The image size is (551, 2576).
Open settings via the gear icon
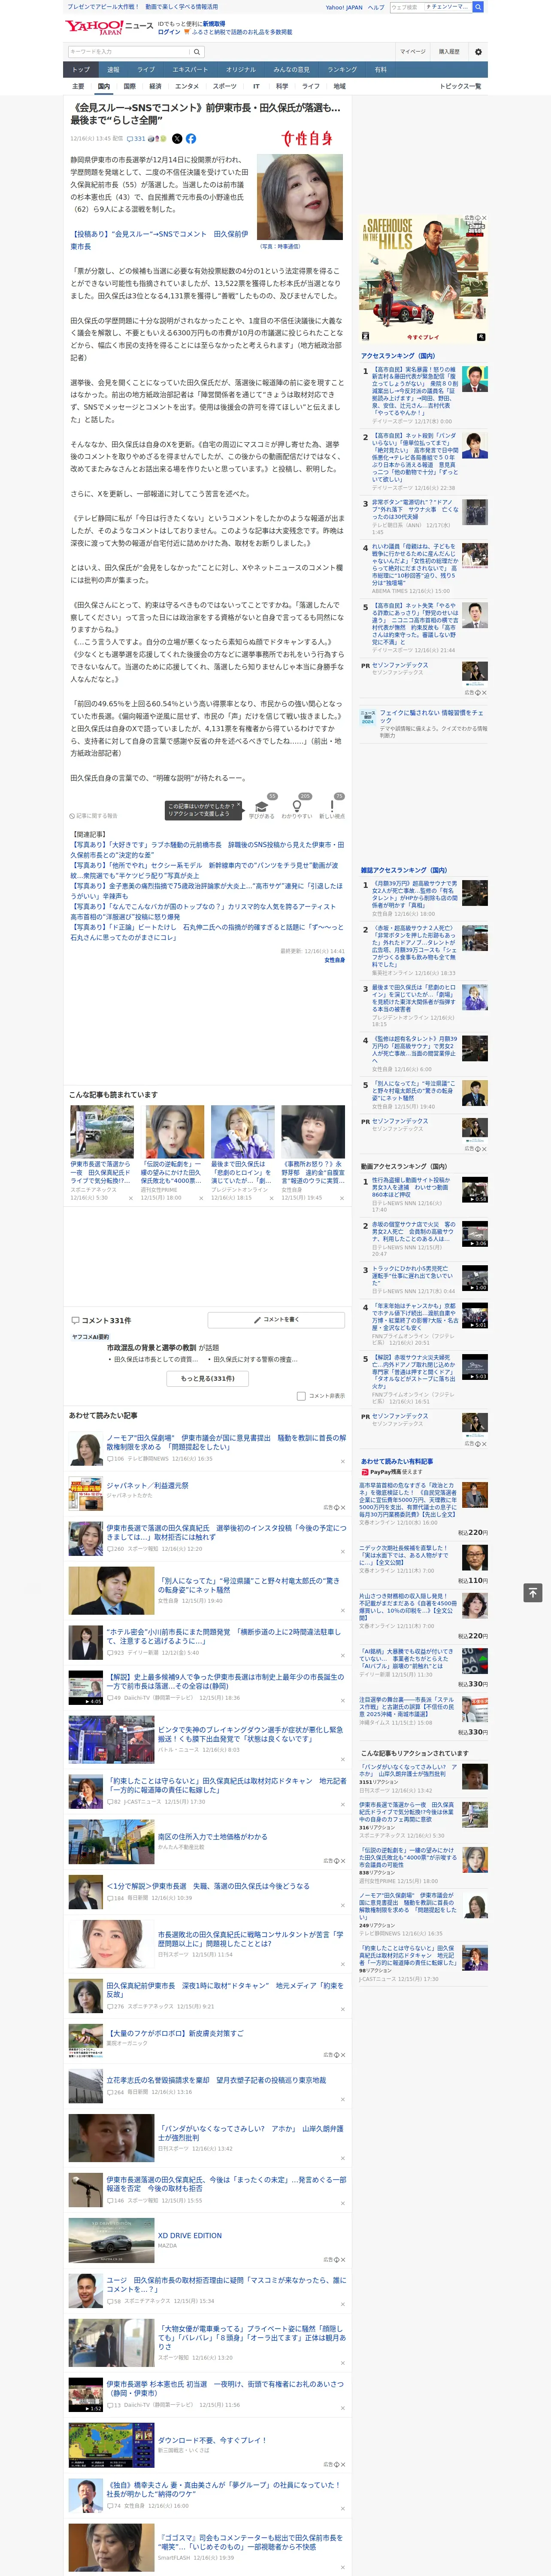478,52
